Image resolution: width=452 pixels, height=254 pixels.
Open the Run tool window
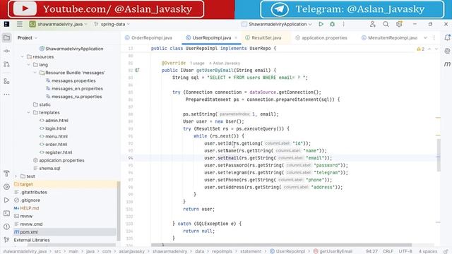6,200
